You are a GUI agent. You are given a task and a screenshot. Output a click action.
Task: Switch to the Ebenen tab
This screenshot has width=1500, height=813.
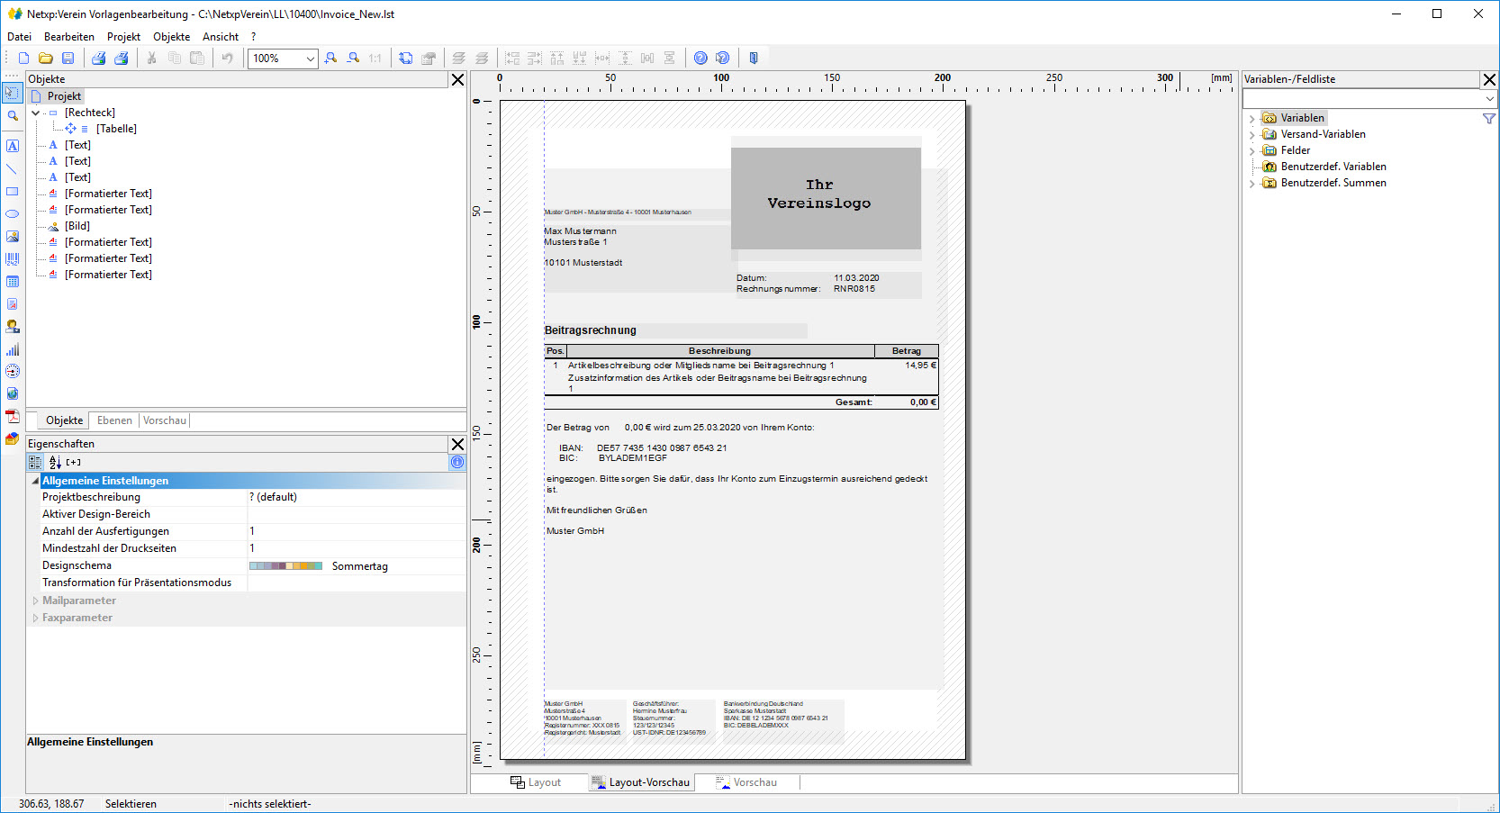click(114, 420)
